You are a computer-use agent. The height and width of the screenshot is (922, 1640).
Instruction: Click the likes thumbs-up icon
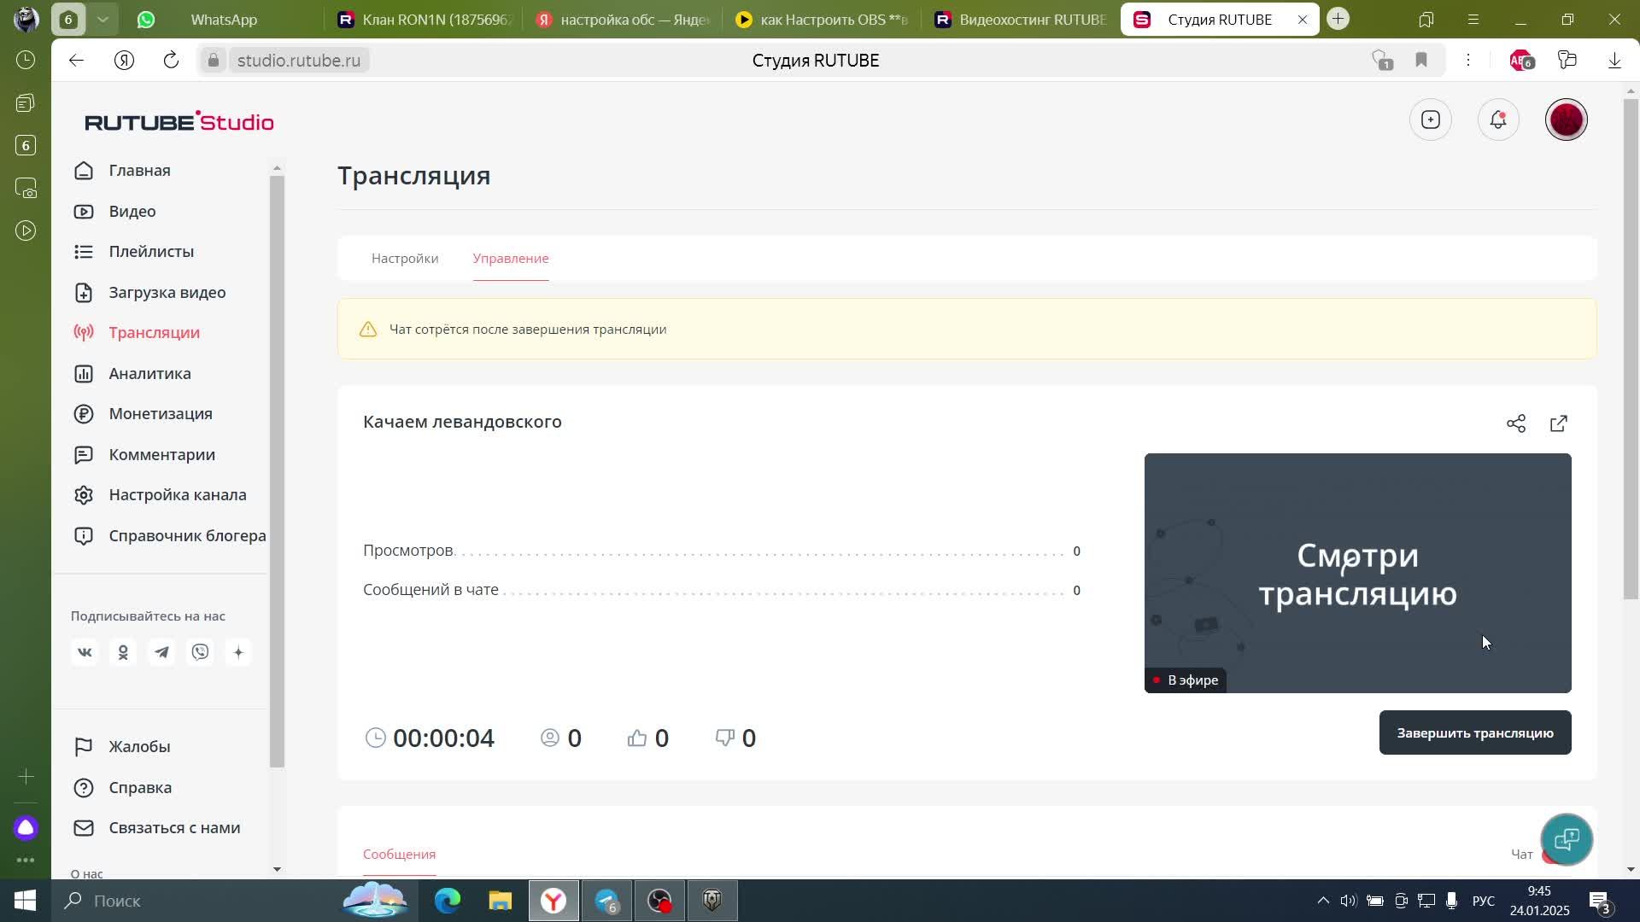point(637,738)
